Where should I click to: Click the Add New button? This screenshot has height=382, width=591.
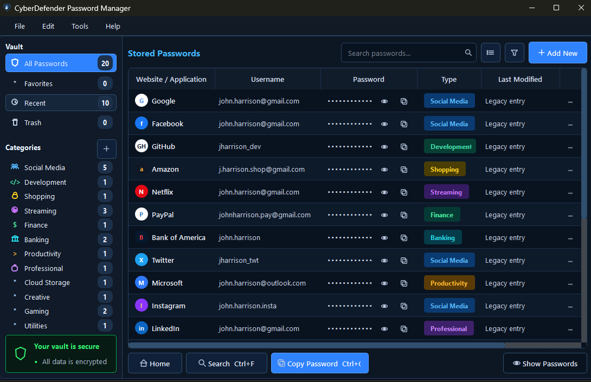tap(557, 53)
